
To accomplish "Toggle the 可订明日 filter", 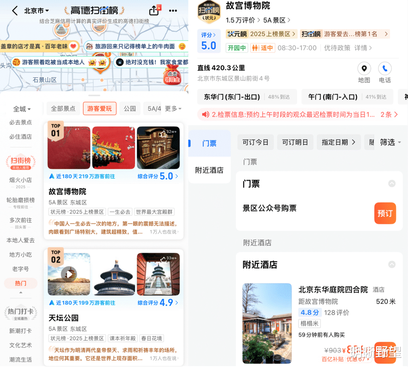I will [x=295, y=142].
